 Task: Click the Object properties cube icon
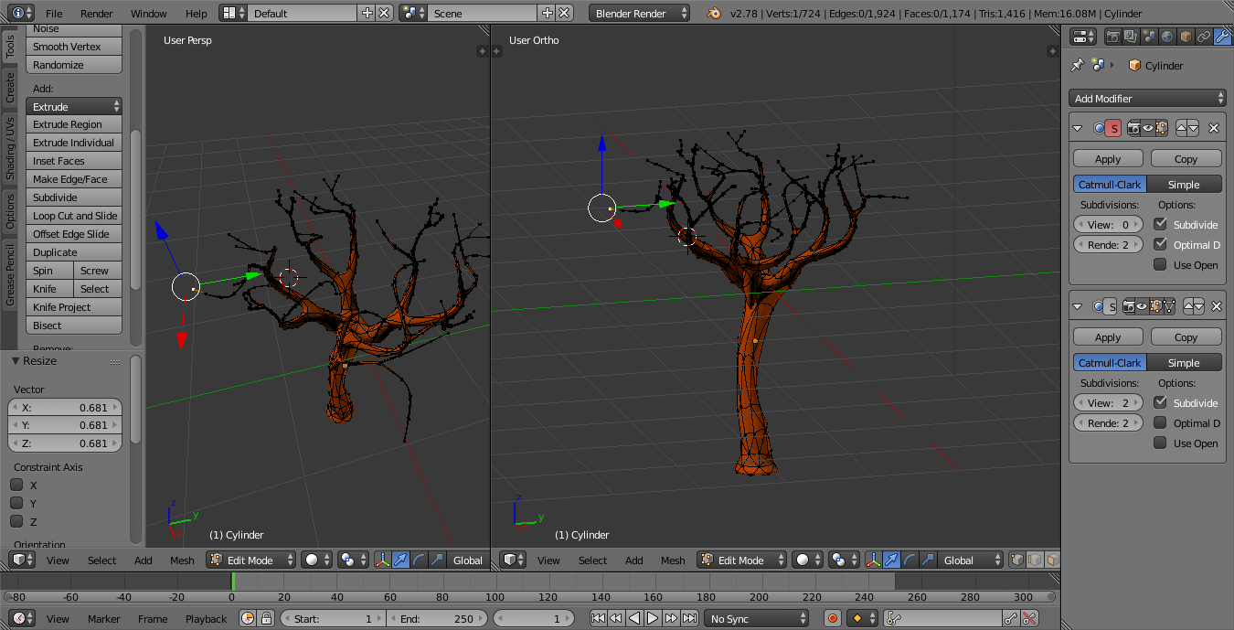tap(1186, 37)
